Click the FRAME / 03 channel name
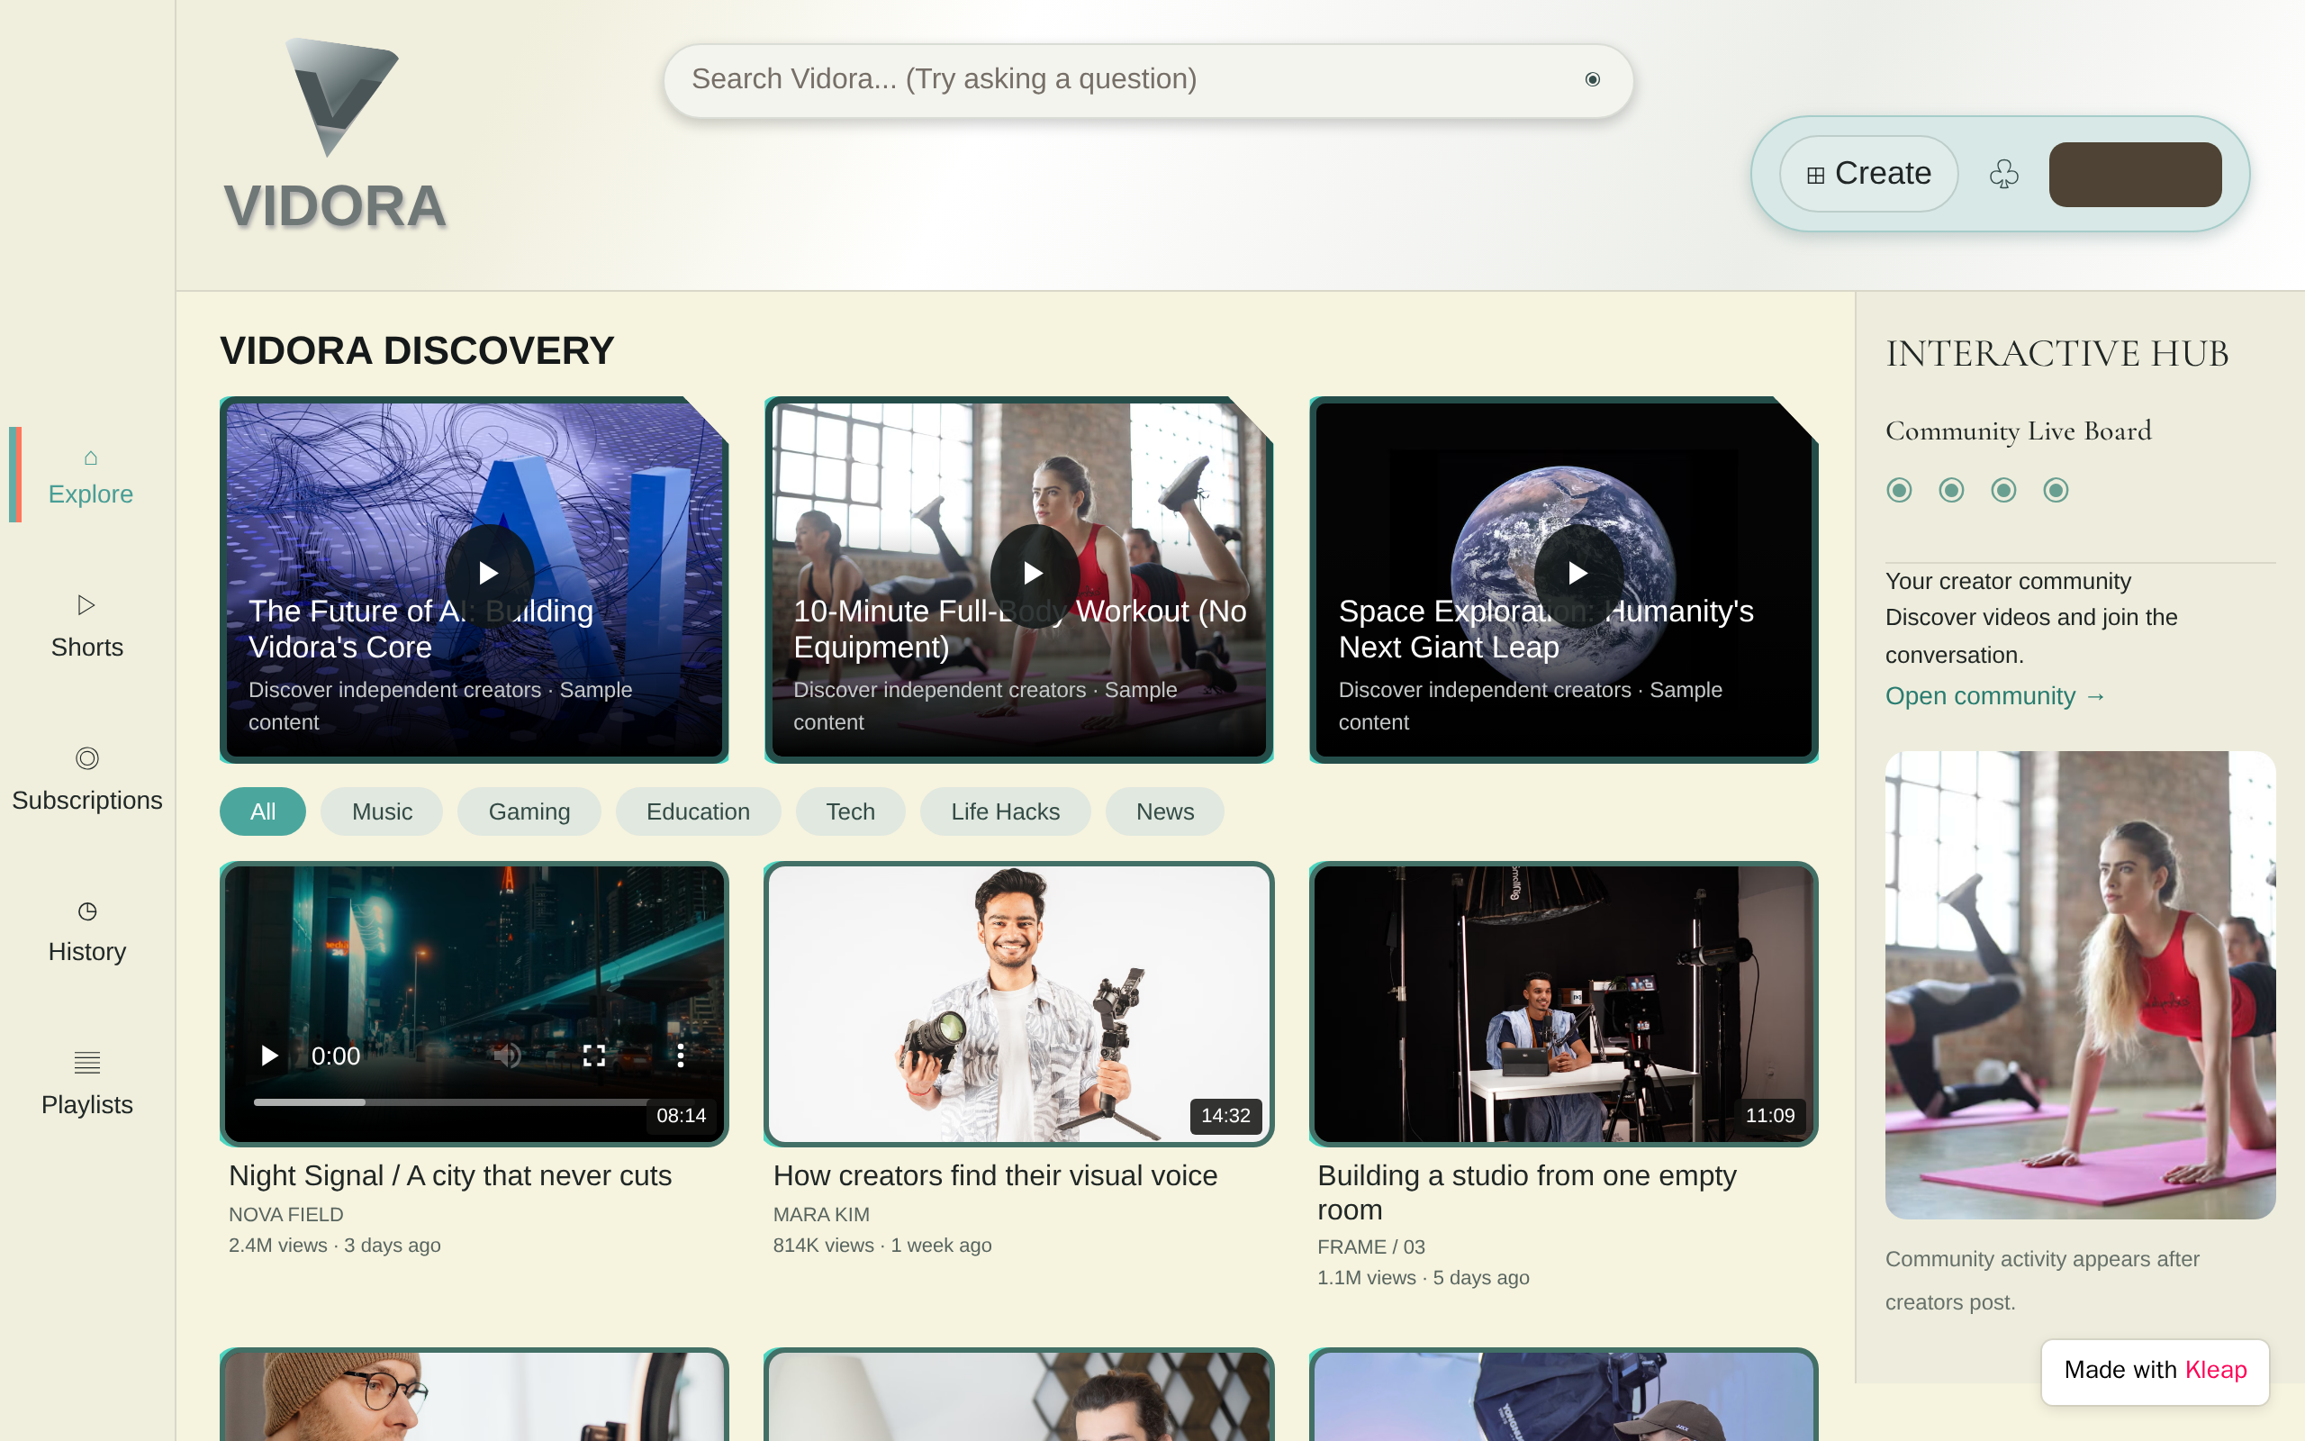 coord(1370,1246)
